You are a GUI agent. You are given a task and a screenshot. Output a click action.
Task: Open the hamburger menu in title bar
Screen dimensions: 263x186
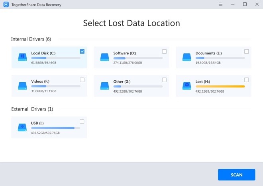221,4
